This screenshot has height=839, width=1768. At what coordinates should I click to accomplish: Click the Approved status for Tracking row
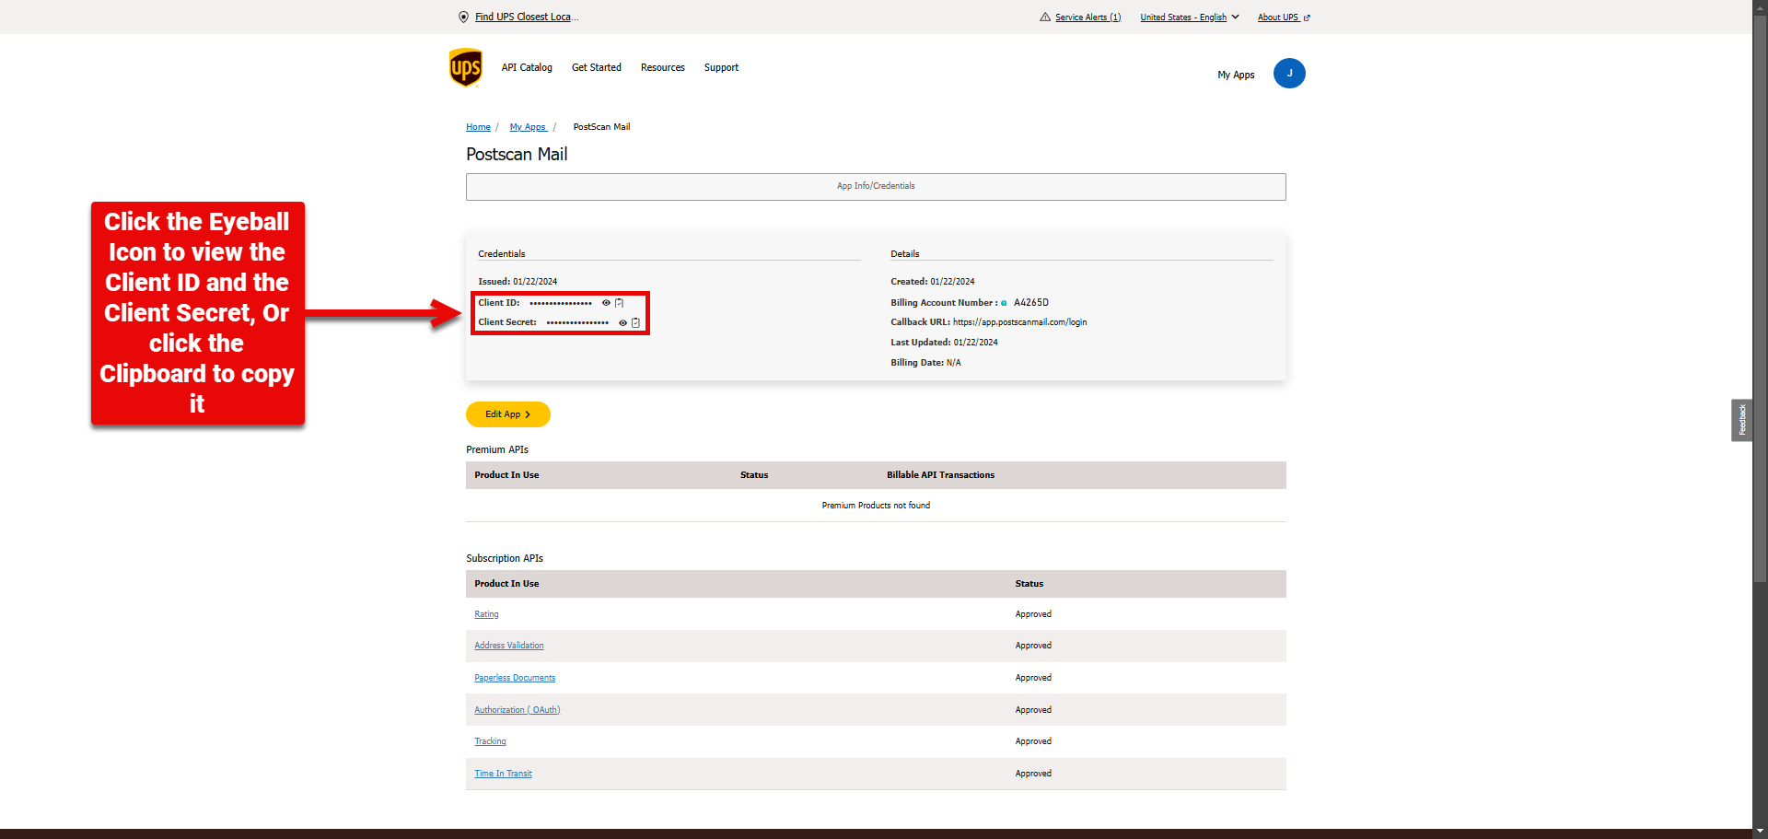(x=1033, y=741)
